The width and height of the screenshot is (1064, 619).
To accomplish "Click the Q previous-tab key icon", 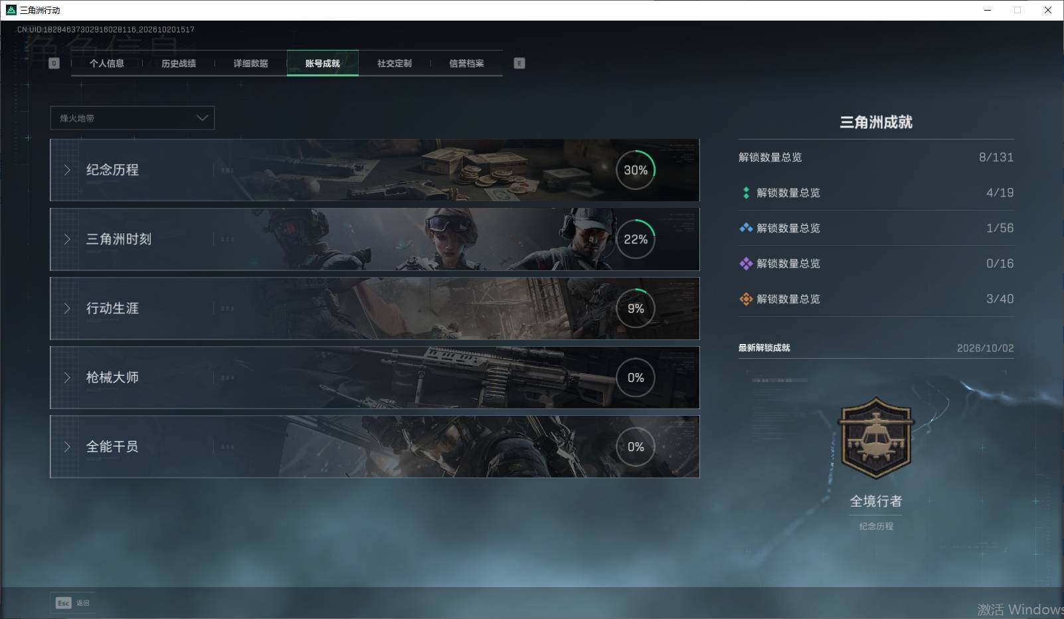I will click(x=54, y=63).
